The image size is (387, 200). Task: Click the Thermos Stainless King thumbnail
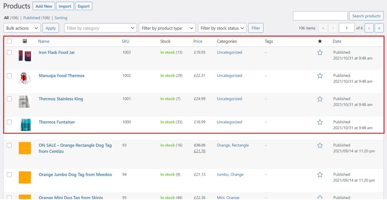tap(25, 102)
